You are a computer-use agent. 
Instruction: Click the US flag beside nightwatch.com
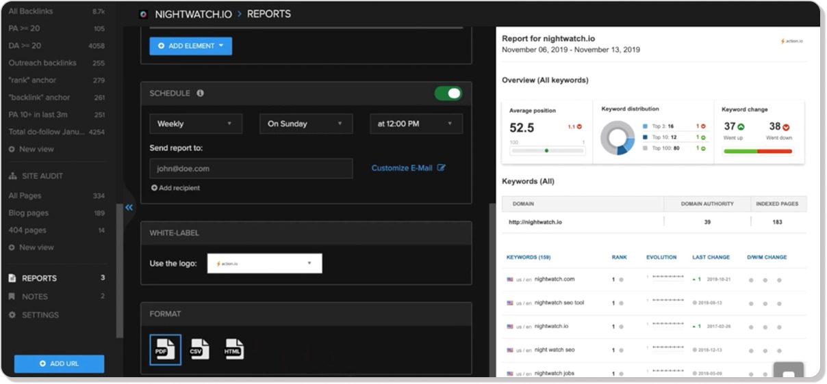510,279
